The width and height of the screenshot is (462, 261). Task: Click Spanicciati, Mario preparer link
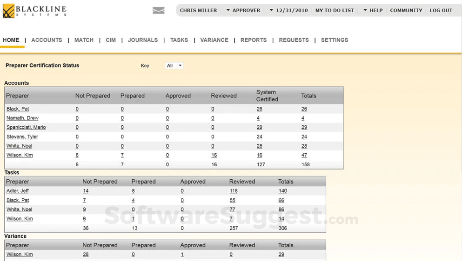click(x=26, y=127)
